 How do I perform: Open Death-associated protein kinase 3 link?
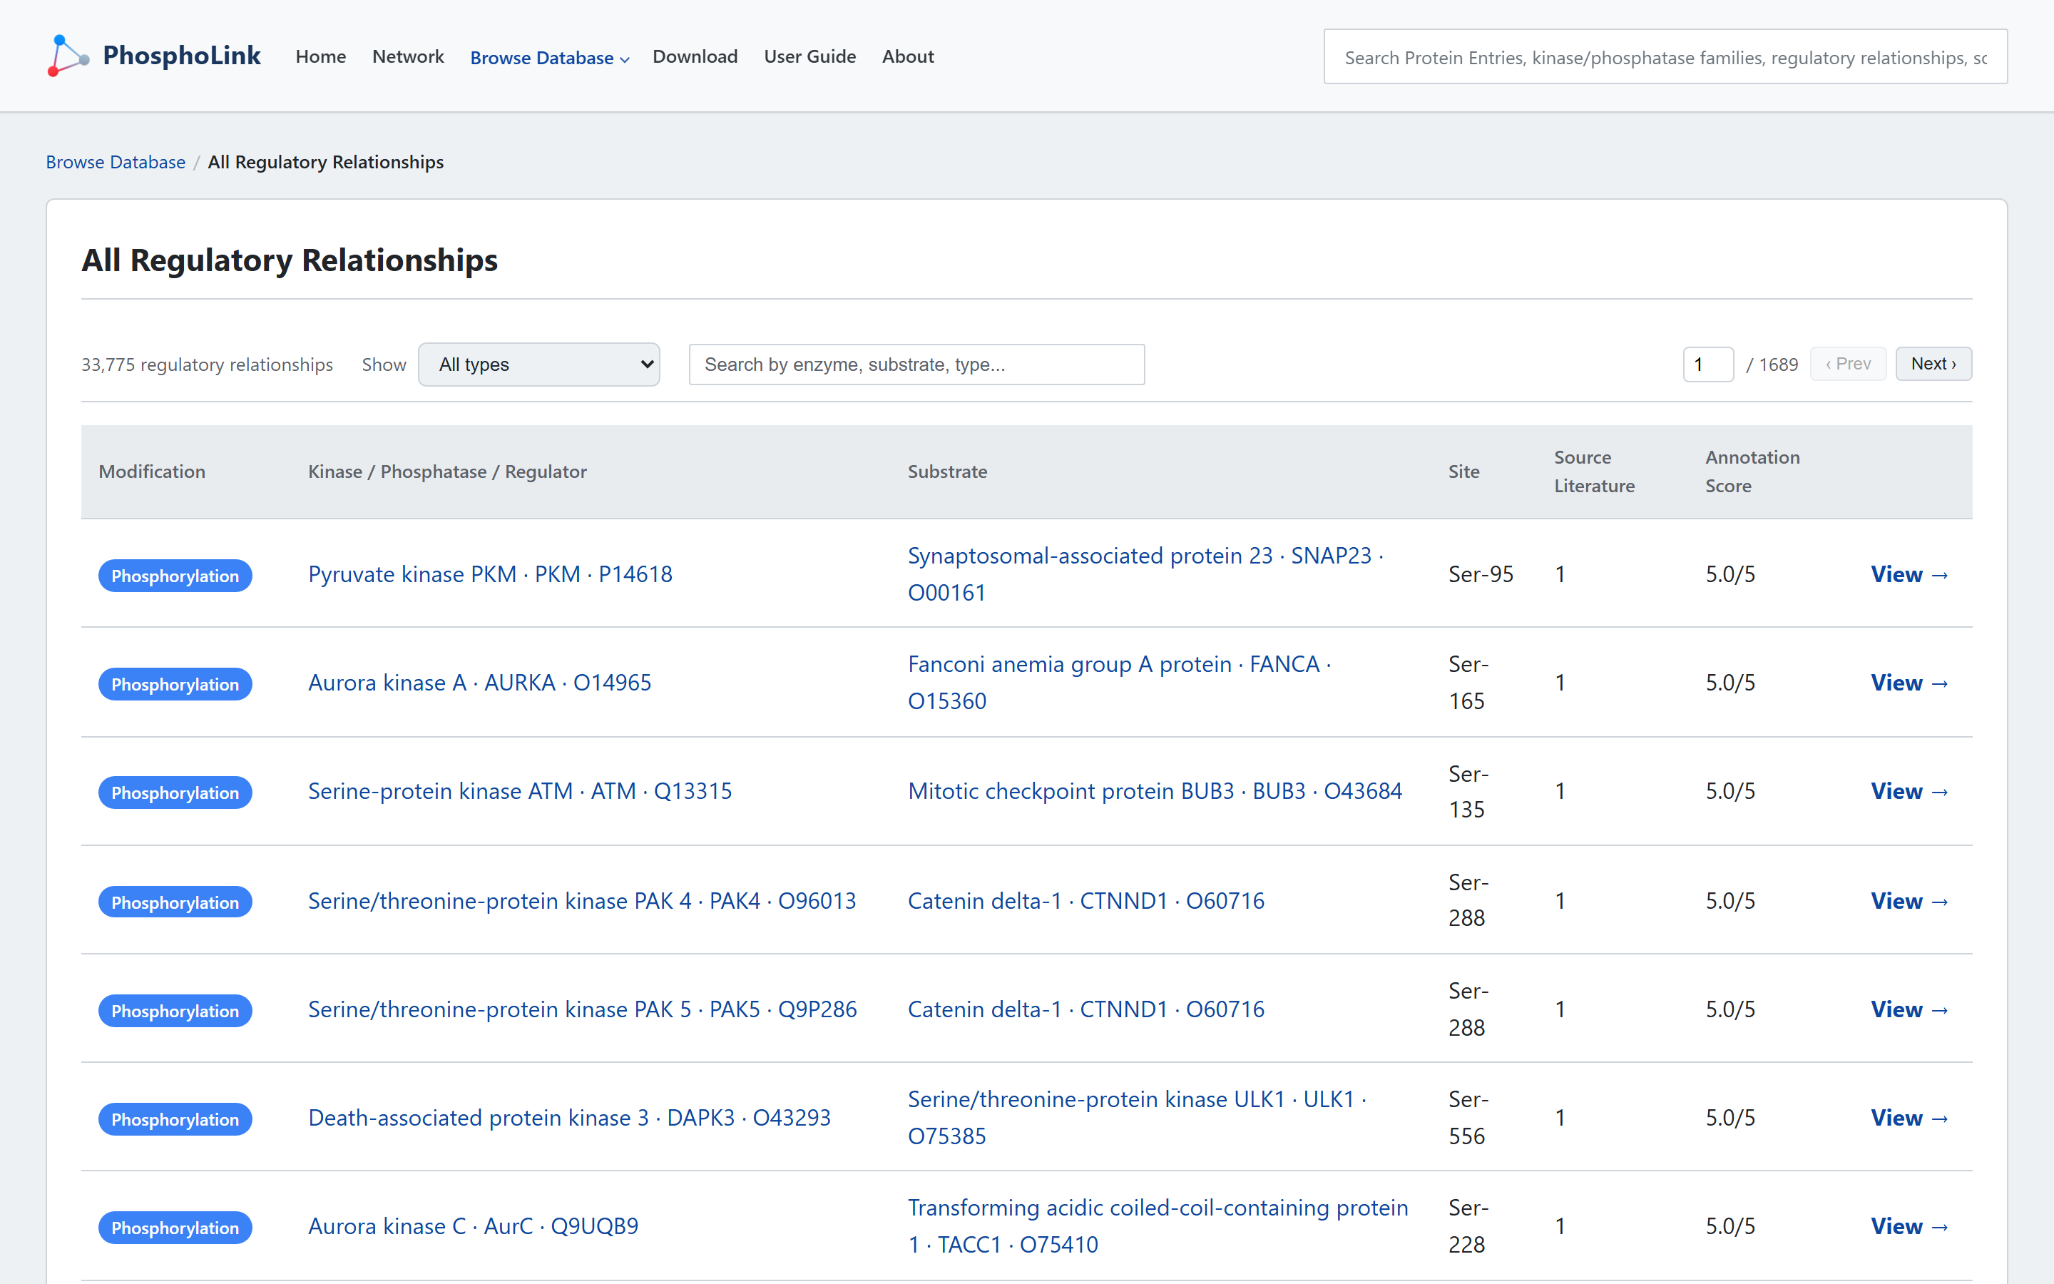568,1118
